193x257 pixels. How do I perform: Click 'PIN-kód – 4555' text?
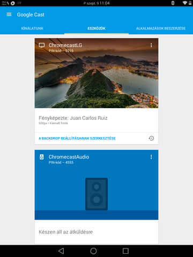(61, 162)
